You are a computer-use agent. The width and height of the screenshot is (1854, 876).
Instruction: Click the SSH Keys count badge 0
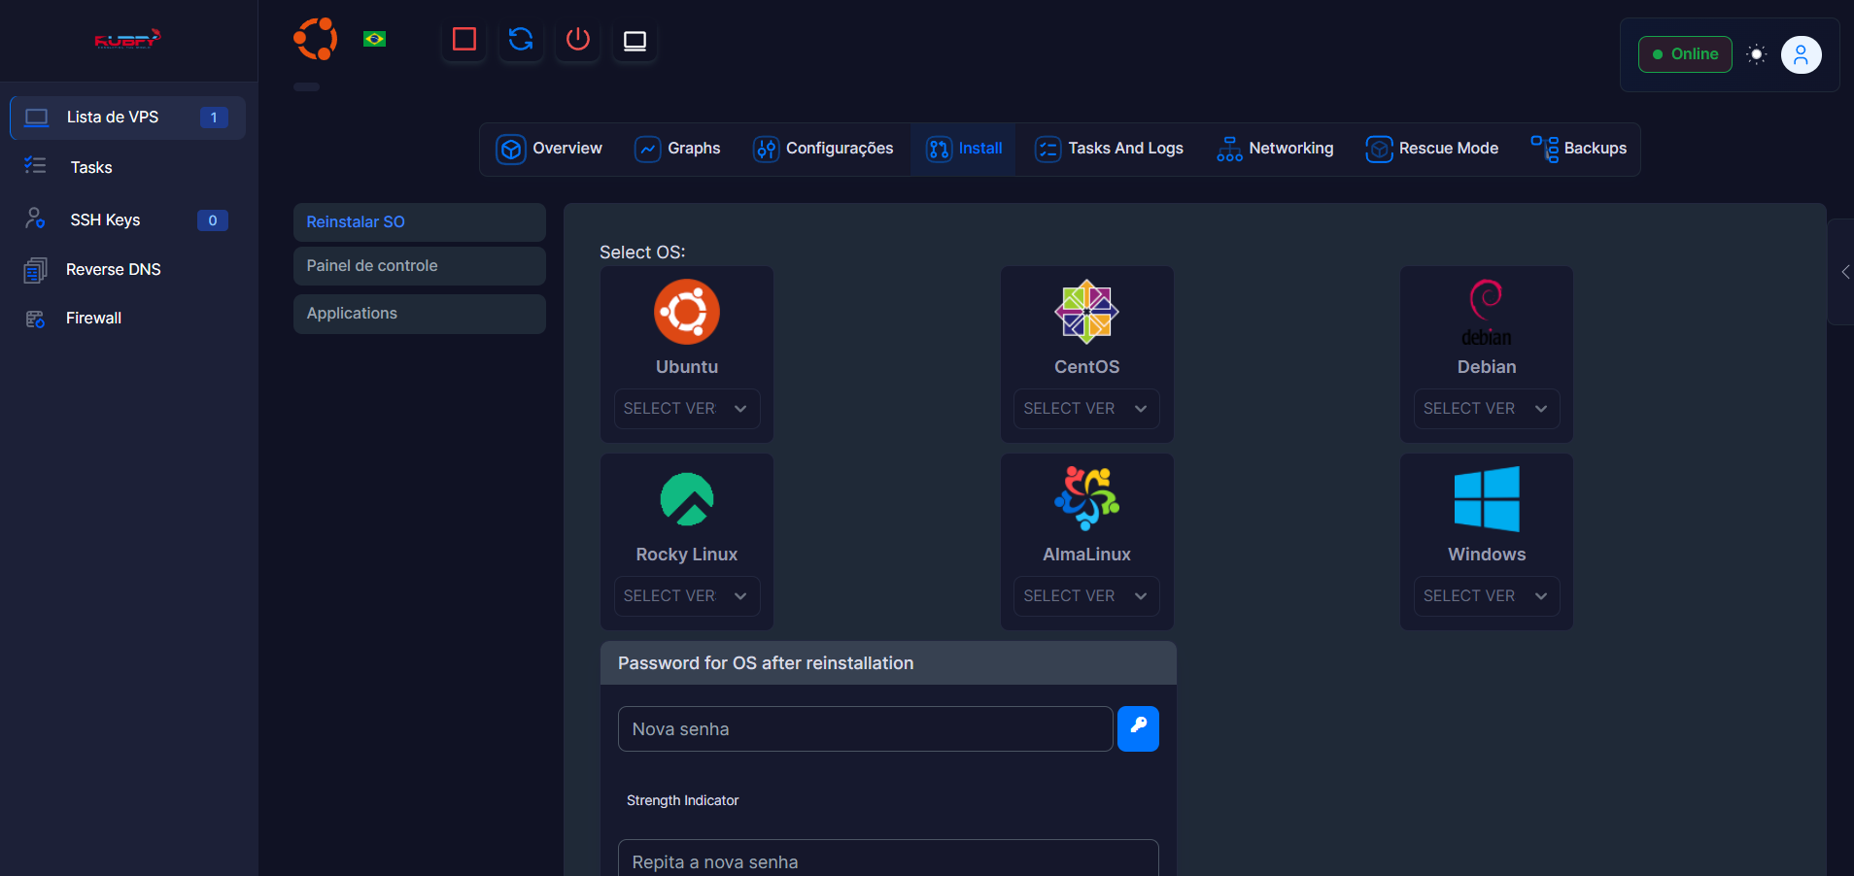point(213,220)
